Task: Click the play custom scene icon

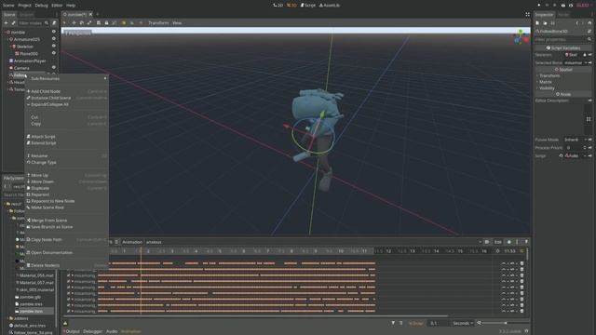Action: [x=571, y=6]
